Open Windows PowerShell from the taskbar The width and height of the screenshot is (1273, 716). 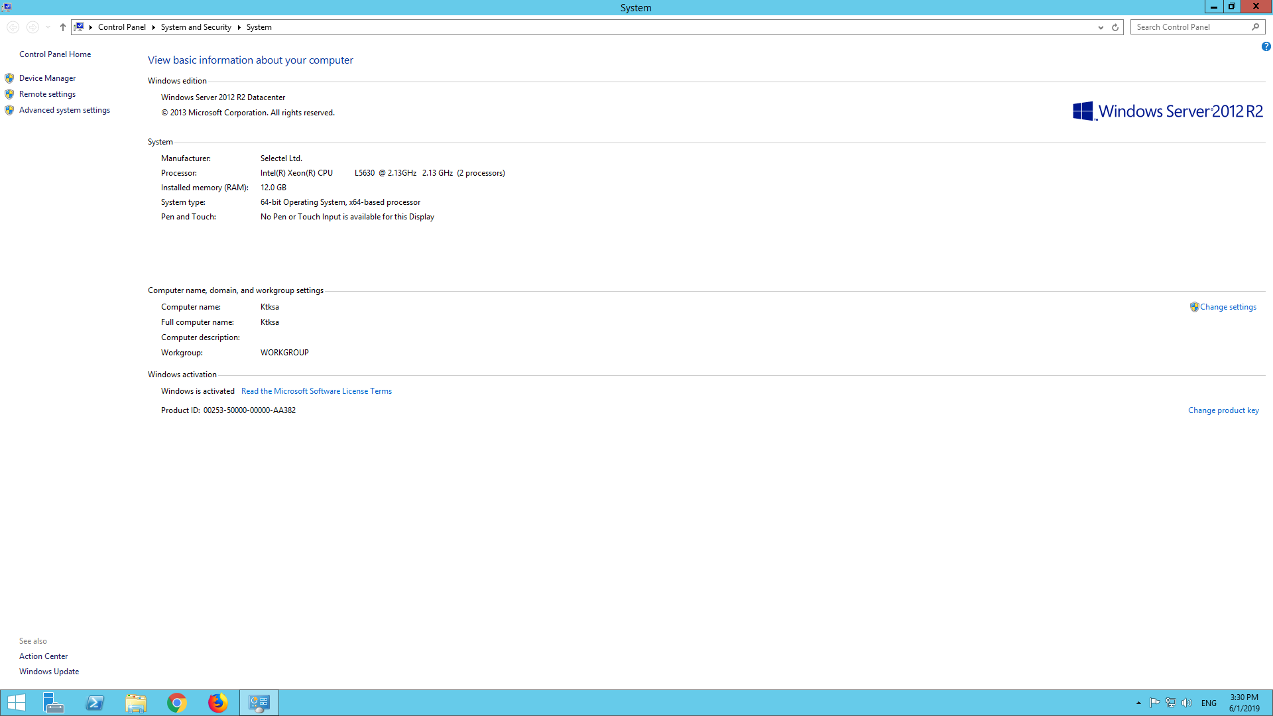click(95, 703)
